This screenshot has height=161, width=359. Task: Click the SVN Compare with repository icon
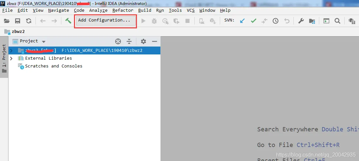[x=264, y=21]
